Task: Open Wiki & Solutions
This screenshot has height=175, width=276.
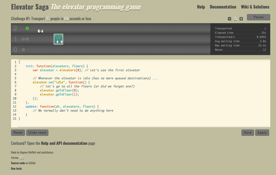Action: tap(255, 7)
